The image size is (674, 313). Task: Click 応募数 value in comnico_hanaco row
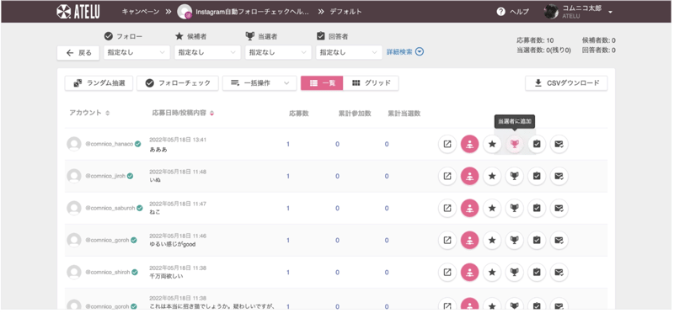point(288,144)
